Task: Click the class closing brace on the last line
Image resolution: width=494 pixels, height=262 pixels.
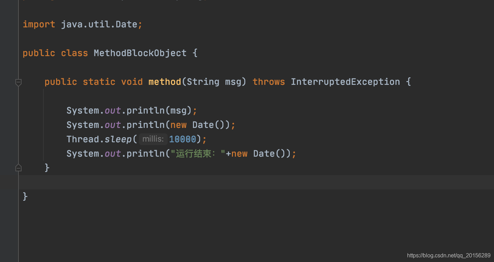Action: pos(25,196)
